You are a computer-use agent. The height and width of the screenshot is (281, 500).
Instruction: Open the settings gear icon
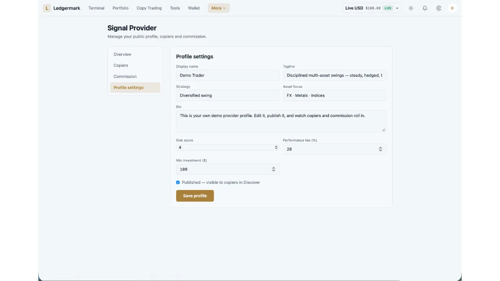click(439, 8)
